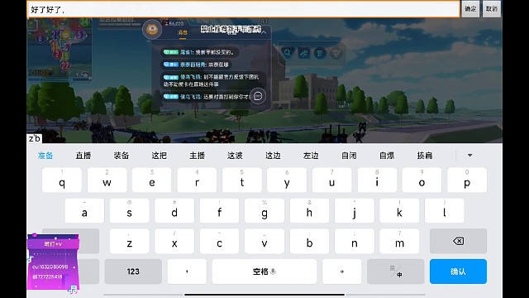
Task: Tap the b key
Action: pyautogui.click(x=309, y=241)
